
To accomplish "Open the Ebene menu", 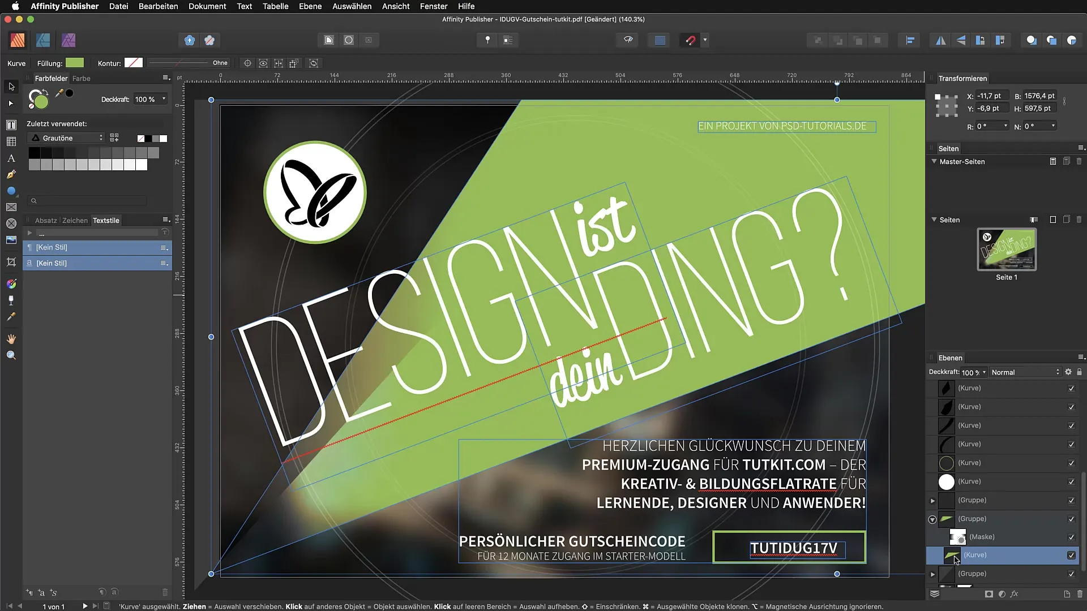I will (x=310, y=6).
